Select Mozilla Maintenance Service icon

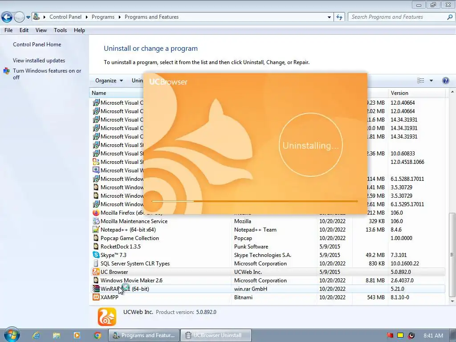pyautogui.click(x=96, y=221)
